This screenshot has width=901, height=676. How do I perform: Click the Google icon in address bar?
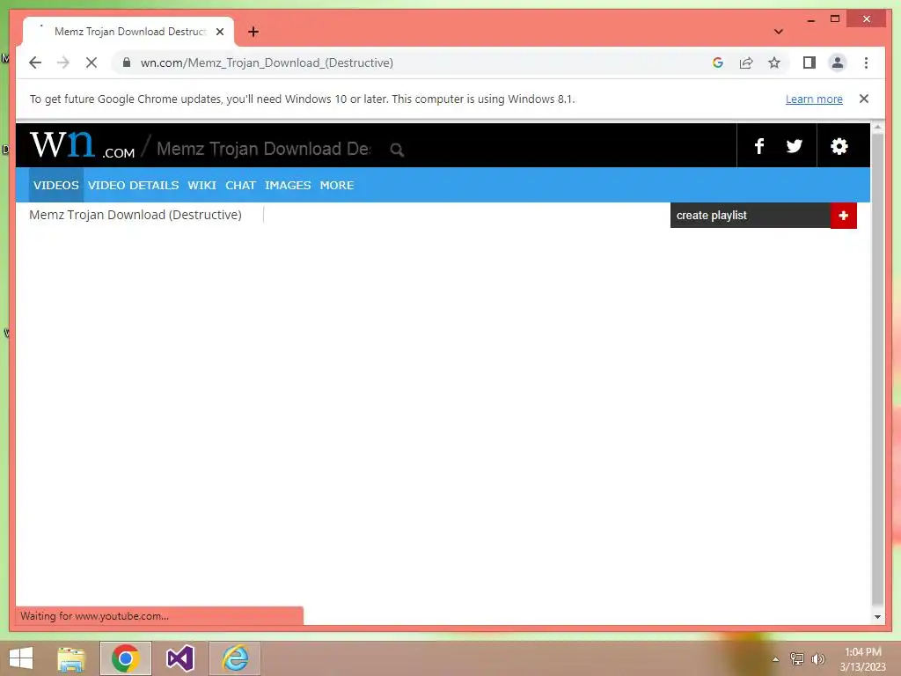point(718,62)
